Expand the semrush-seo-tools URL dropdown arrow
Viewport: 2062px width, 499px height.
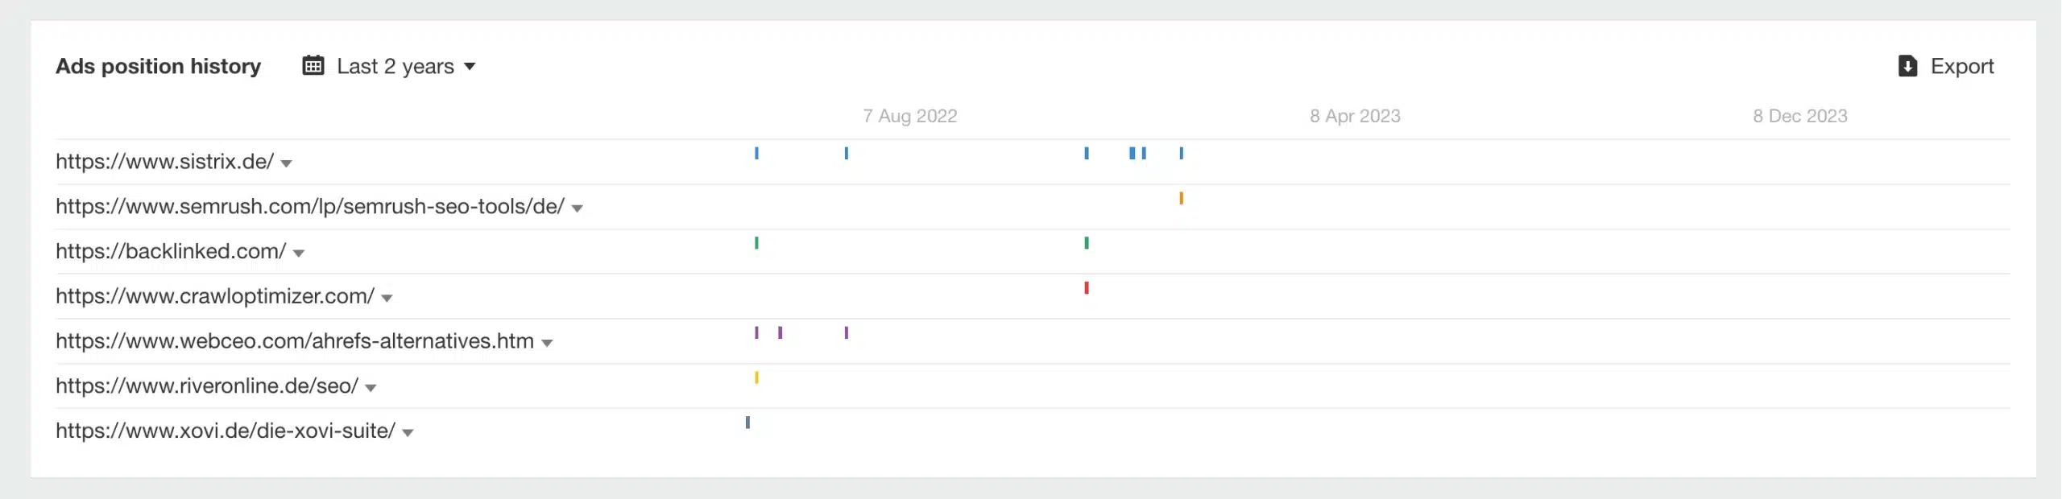coord(577,208)
